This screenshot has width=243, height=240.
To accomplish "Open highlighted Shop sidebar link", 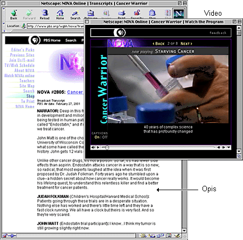I will coord(30,96).
